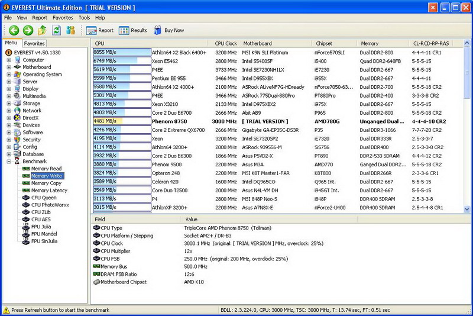Select the Devices tree icon
This screenshot has width=473, height=316.
tap(18, 125)
